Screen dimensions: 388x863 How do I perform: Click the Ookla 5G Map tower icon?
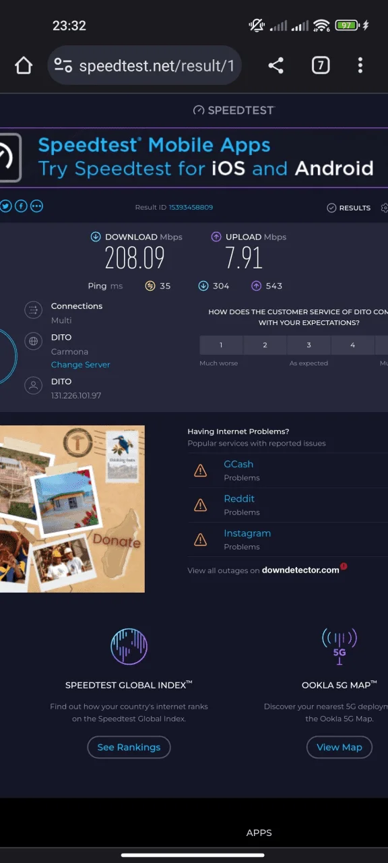(339, 646)
